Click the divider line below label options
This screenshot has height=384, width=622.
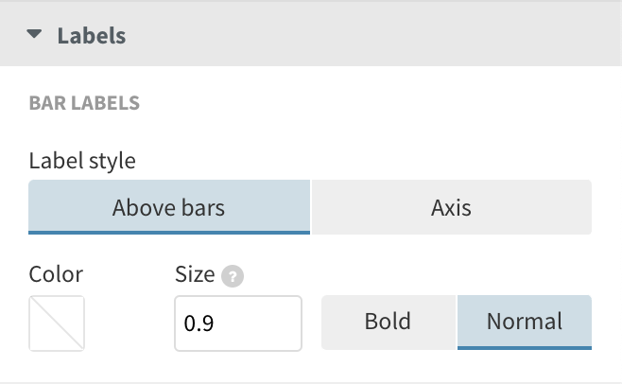(x=311, y=382)
